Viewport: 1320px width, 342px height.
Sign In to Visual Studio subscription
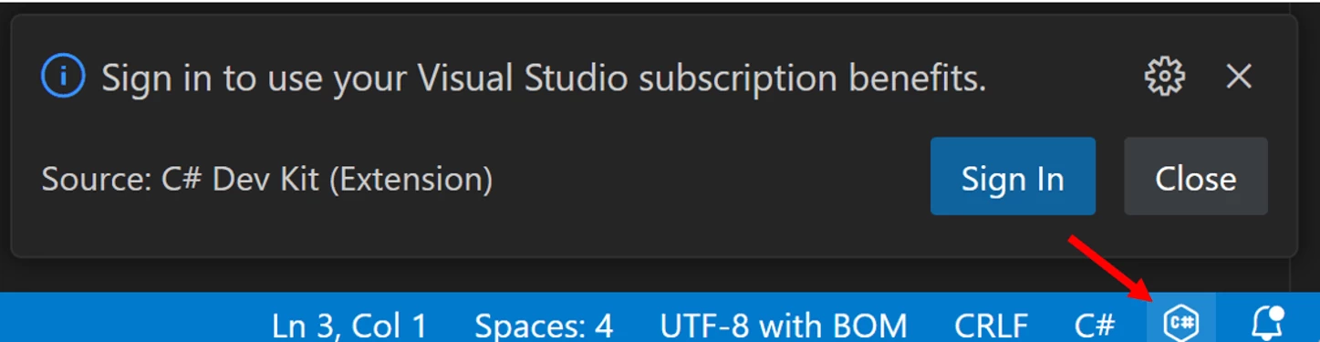tap(1013, 177)
